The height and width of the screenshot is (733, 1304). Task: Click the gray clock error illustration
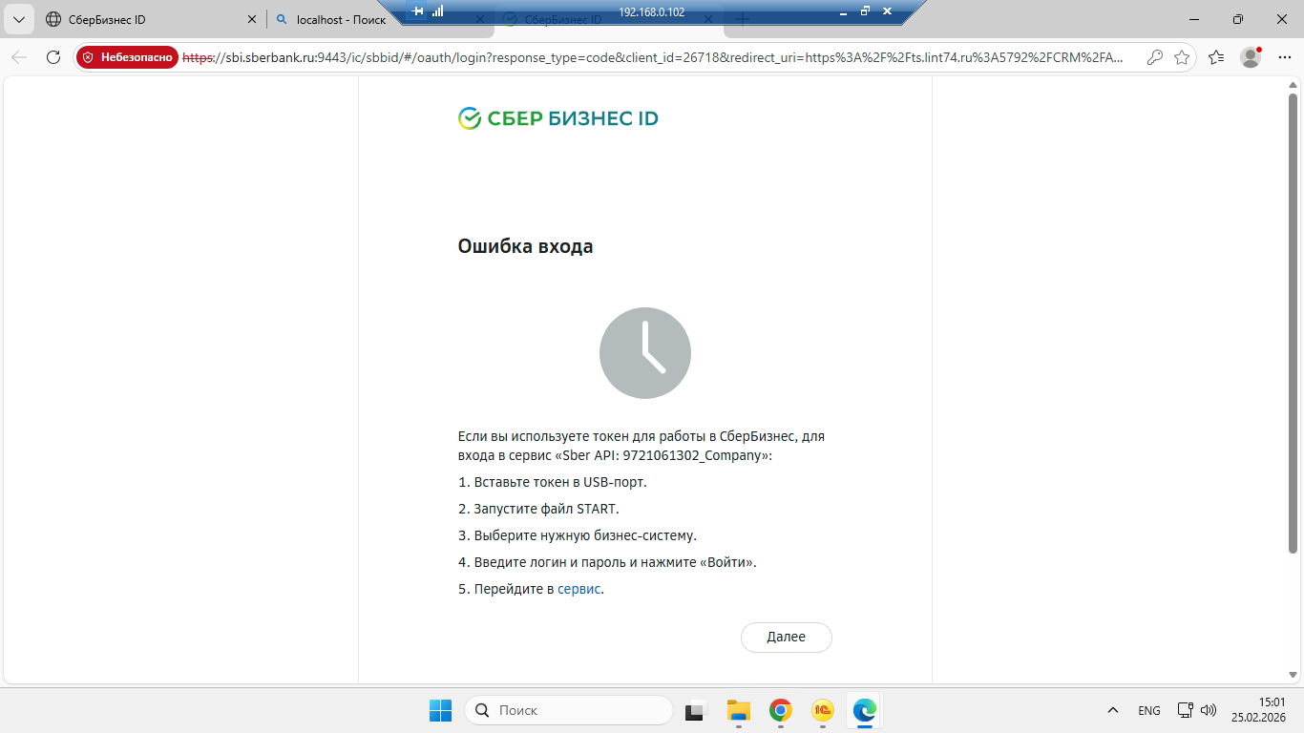645,353
